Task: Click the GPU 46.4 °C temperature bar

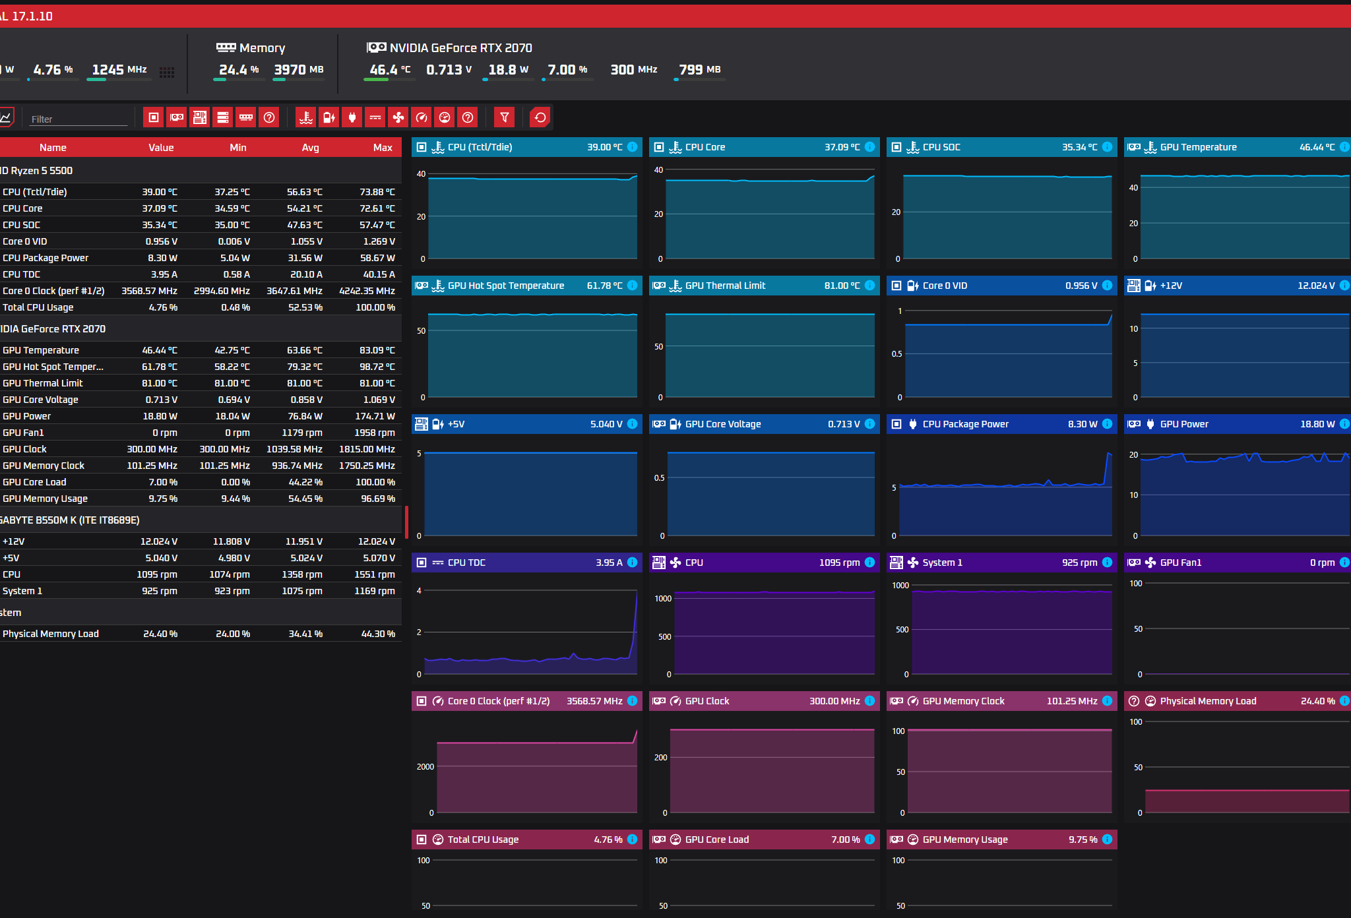Action: coord(389,80)
